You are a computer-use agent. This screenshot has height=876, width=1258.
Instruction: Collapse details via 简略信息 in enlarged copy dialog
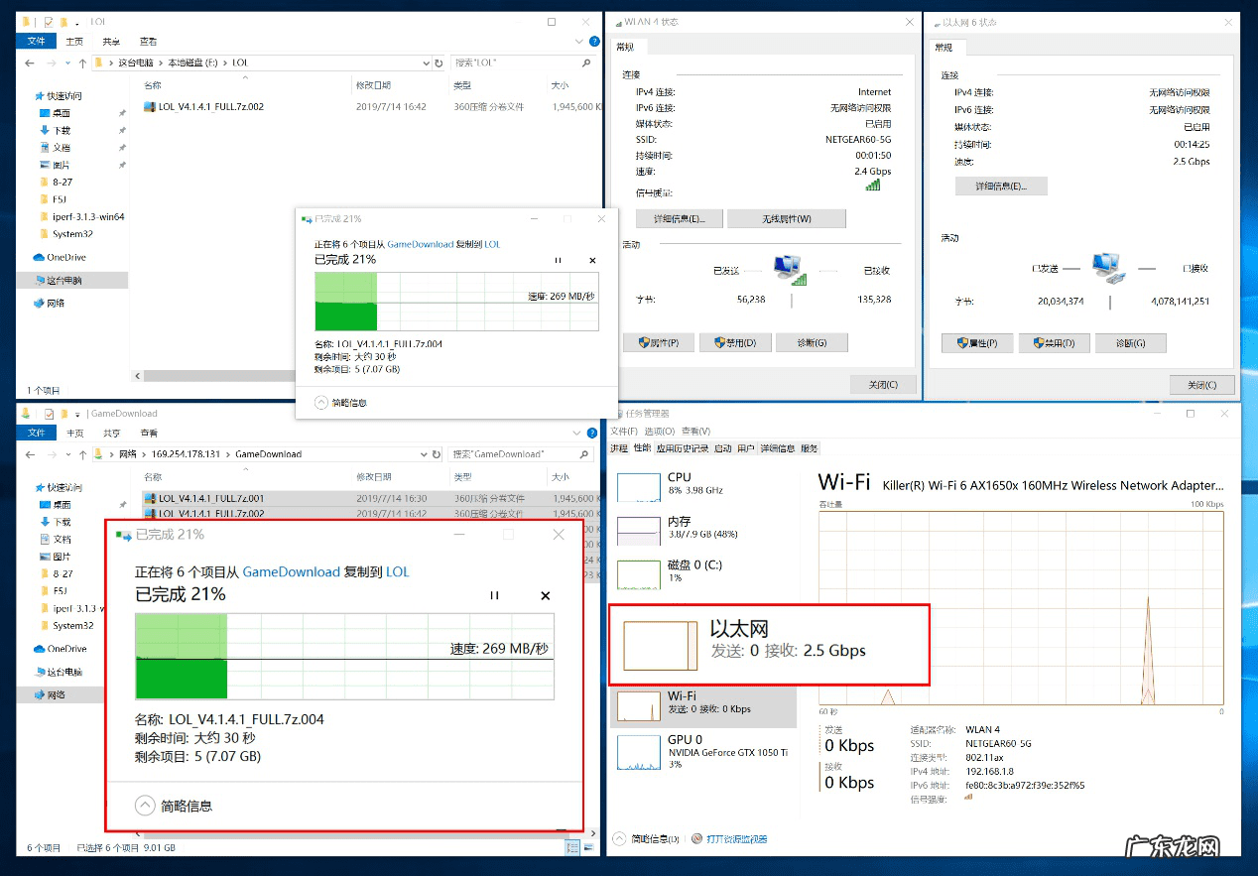(145, 806)
